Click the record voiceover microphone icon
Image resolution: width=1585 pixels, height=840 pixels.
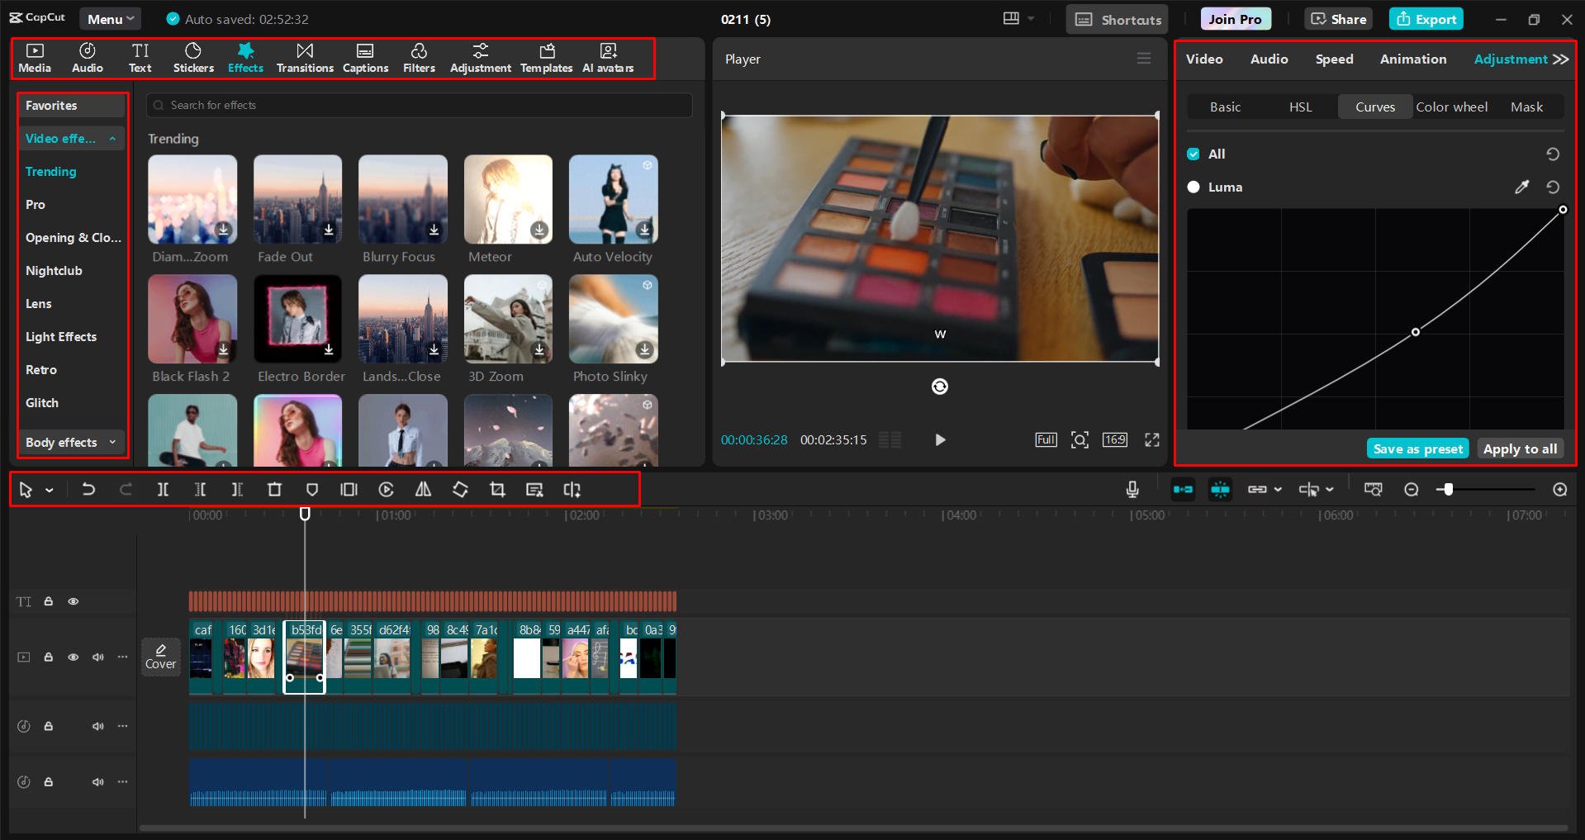1132,489
